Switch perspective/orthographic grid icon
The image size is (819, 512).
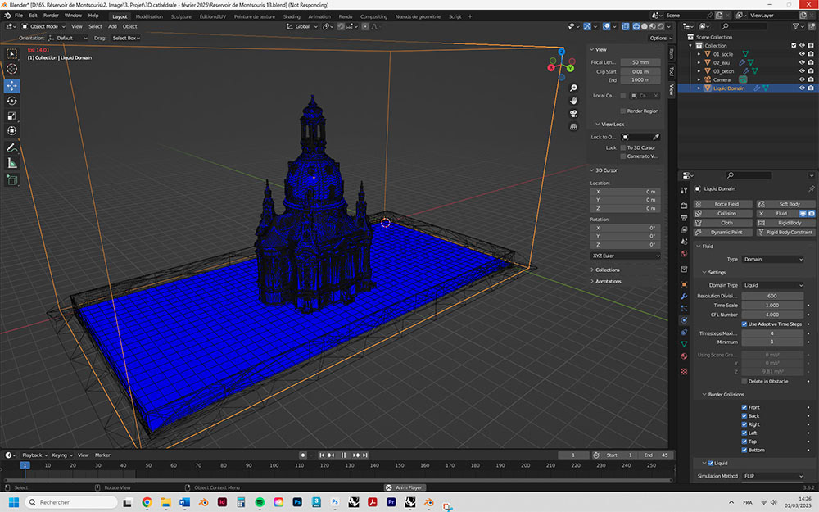(573, 126)
